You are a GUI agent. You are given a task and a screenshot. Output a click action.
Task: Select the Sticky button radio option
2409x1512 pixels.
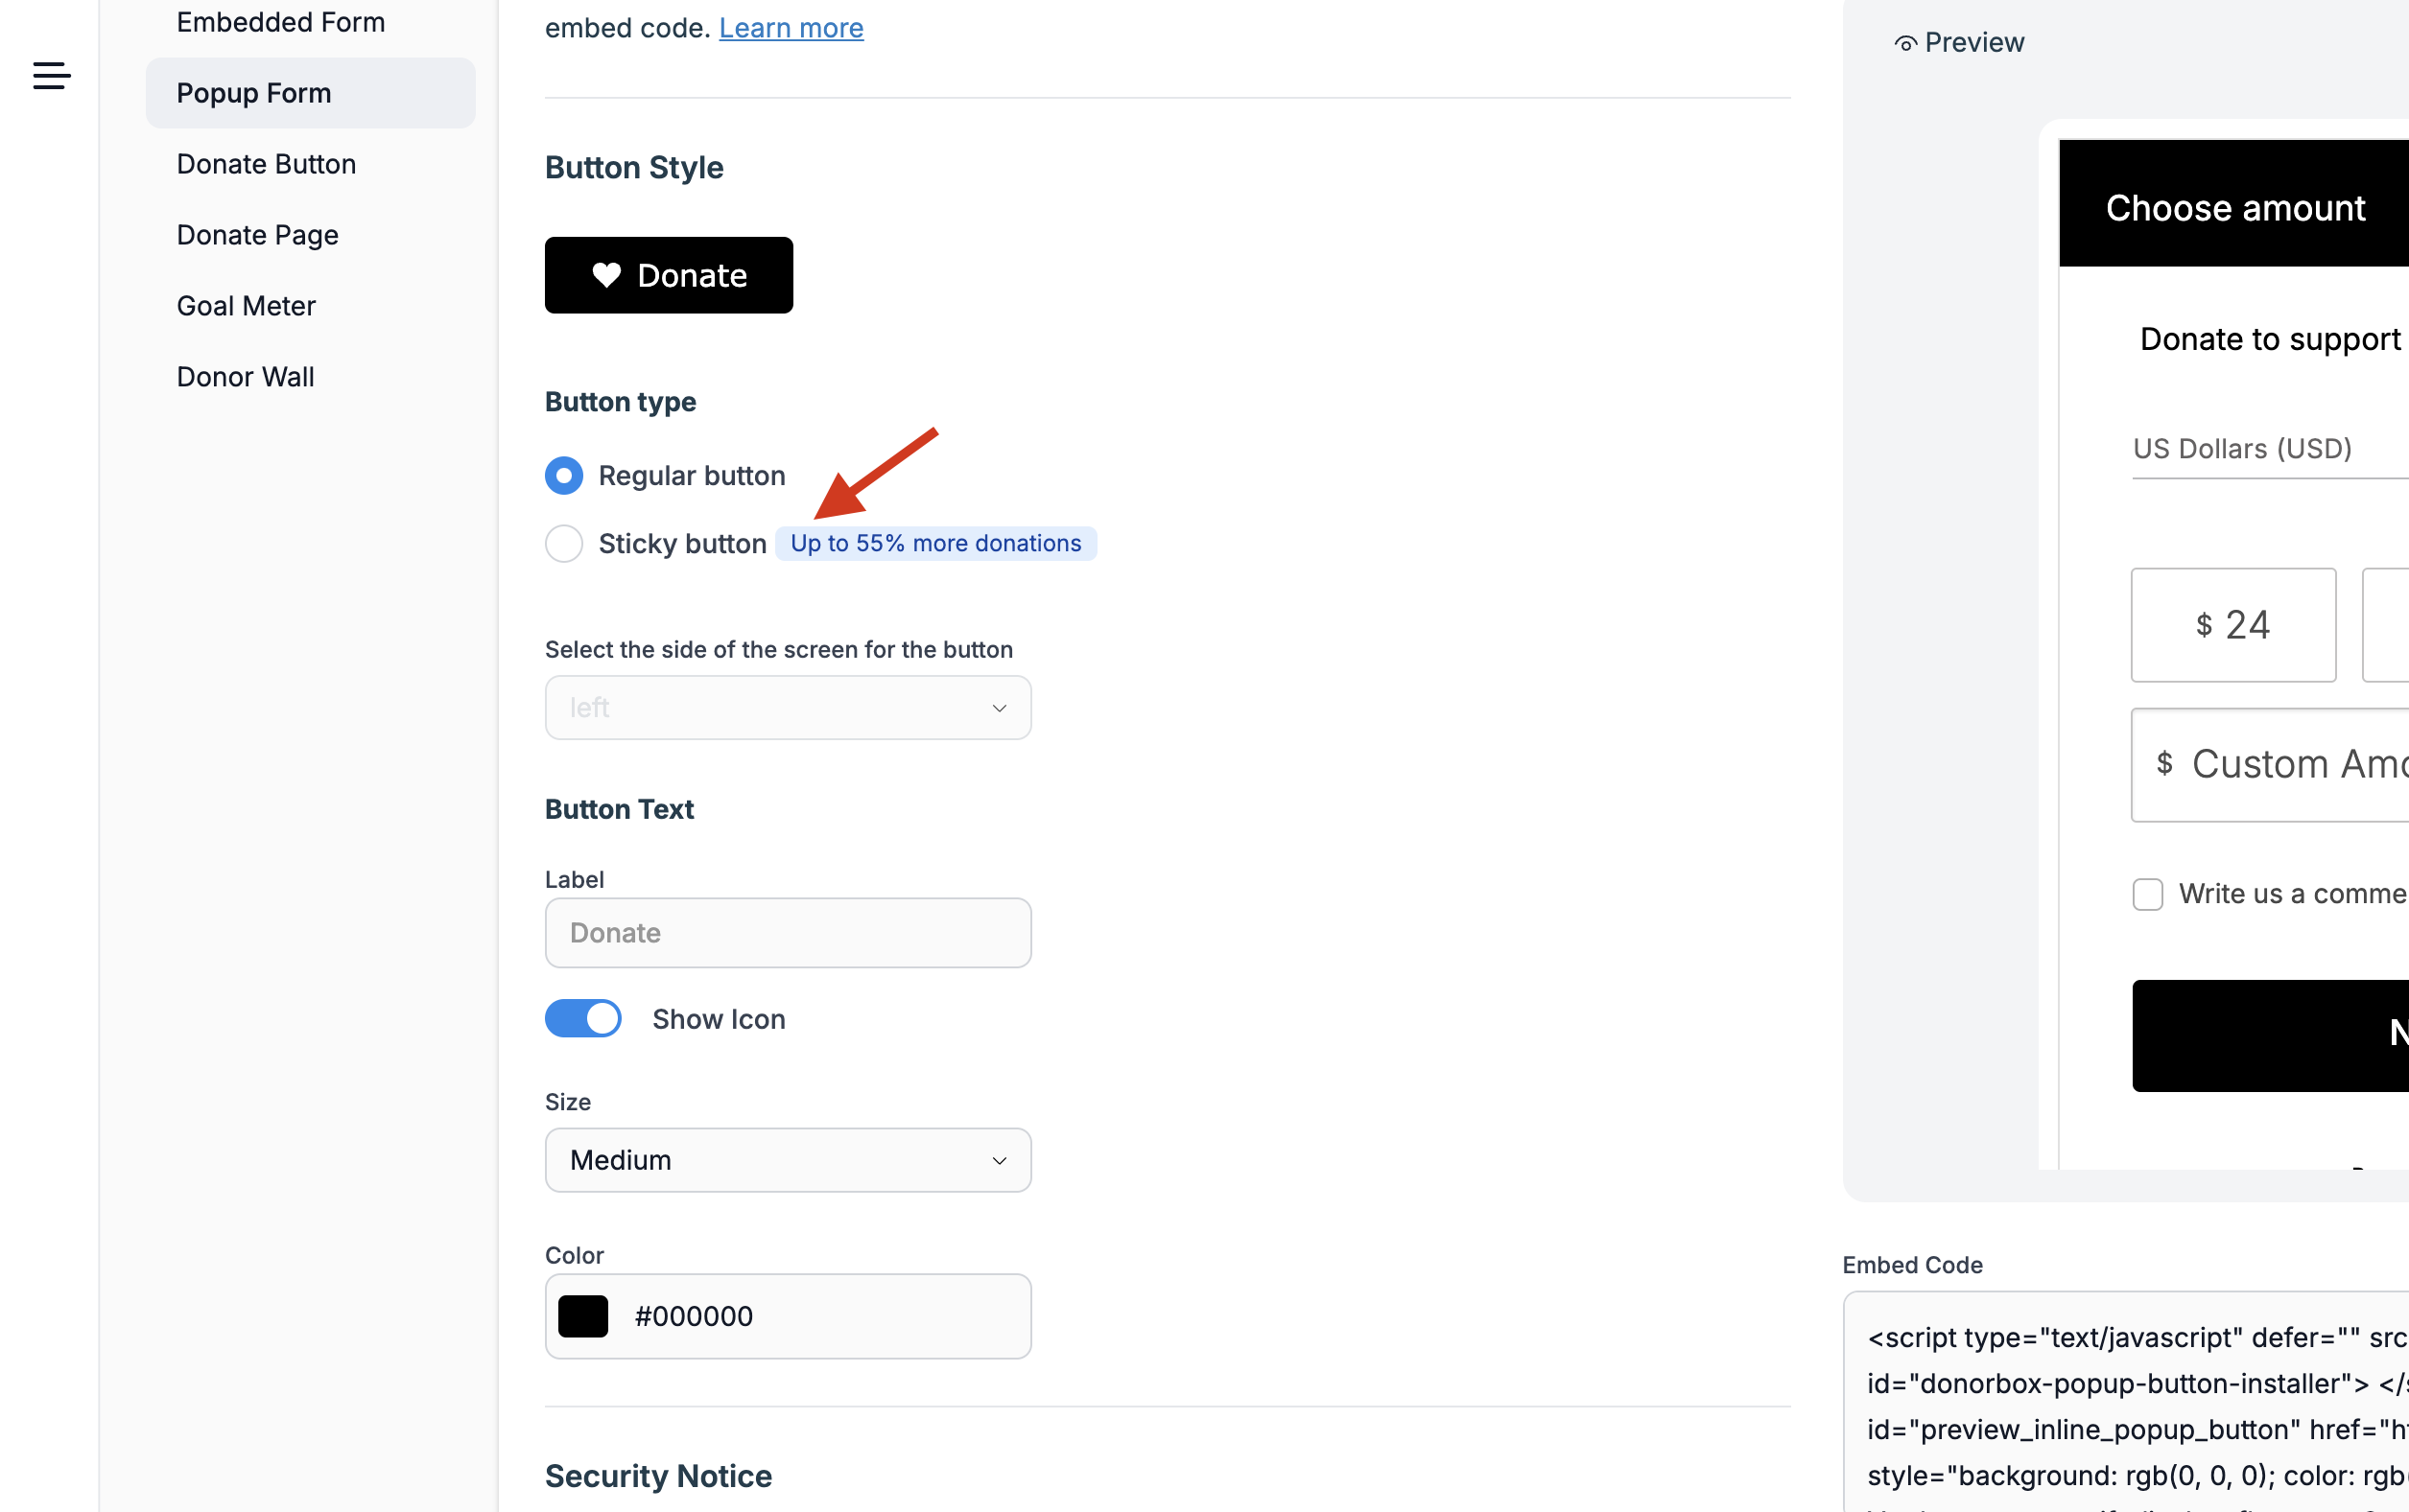tap(564, 544)
